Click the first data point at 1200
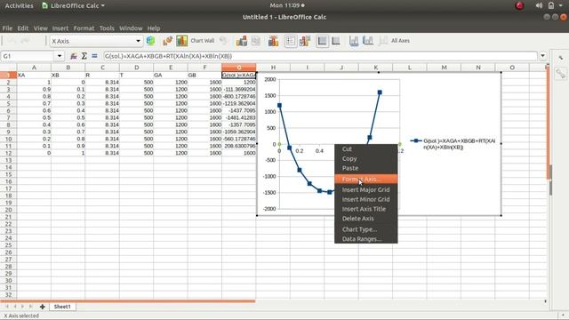Viewport: 569px width, 320px height. pyautogui.click(x=279, y=106)
